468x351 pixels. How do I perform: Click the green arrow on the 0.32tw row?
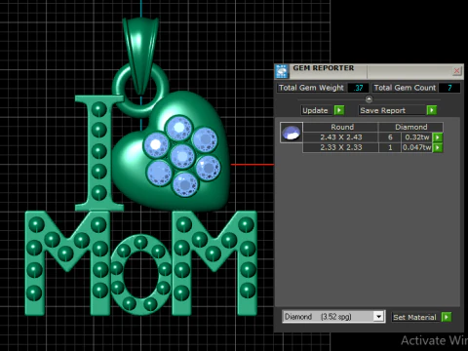[x=438, y=137]
